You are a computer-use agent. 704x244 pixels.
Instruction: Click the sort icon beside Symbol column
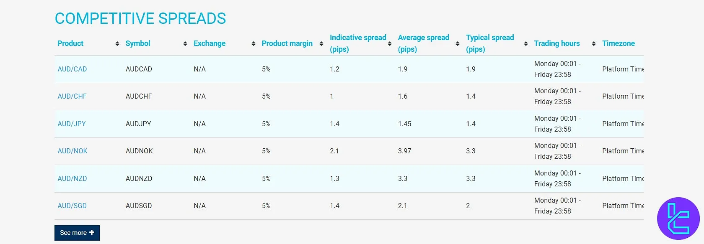[x=185, y=43]
